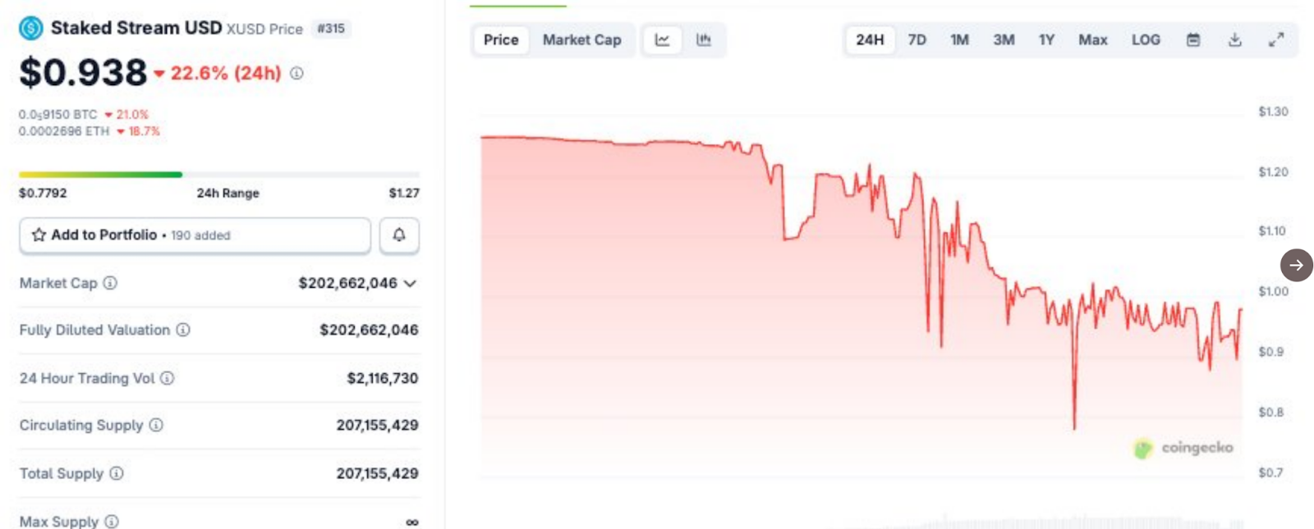Click the right arrow next button
Viewport: 1314px width, 529px height.
click(1296, 265)
